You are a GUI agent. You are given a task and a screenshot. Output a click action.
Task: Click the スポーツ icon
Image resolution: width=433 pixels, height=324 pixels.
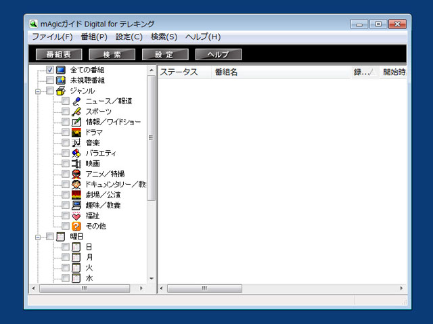point(76,112)
